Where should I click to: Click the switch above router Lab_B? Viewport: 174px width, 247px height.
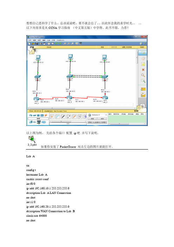tap(70, 76)
